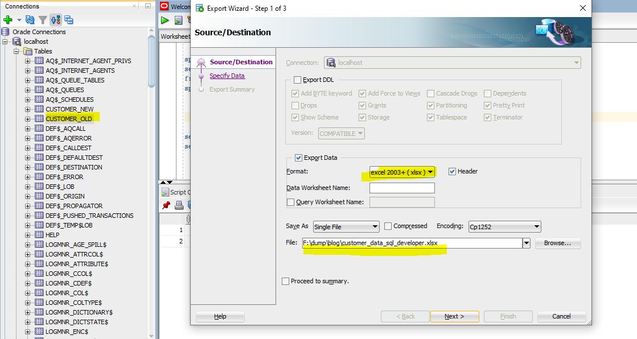The width and height of the screenshot is (637, 339).
Task: Open the Format dropdown showing excel 2003+
Action: (402, 172)
